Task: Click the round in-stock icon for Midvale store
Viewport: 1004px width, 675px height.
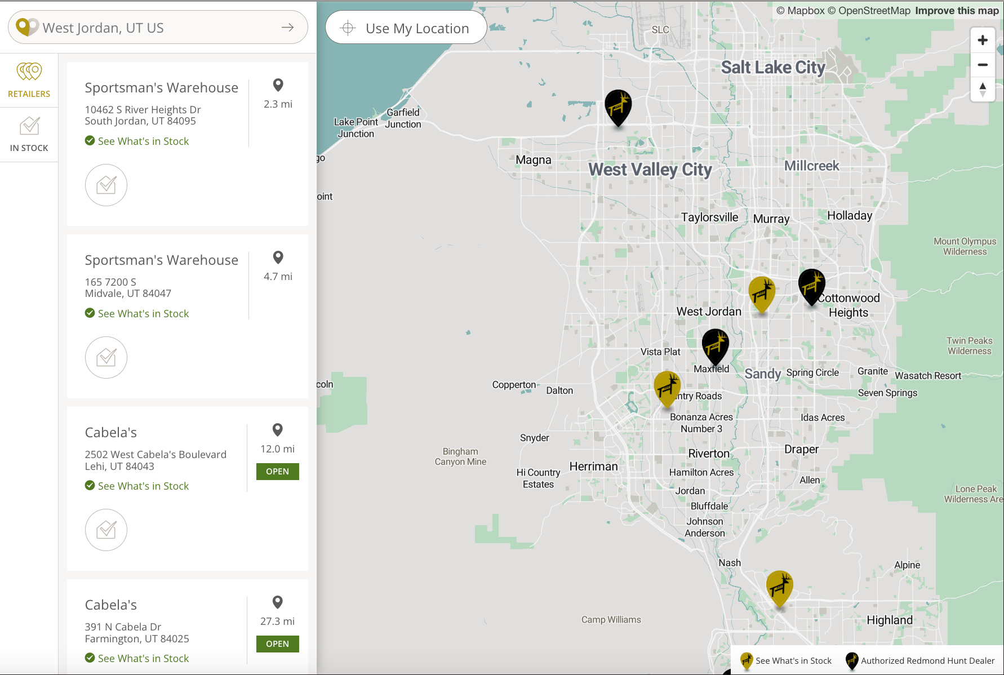Action: point(106,357)
